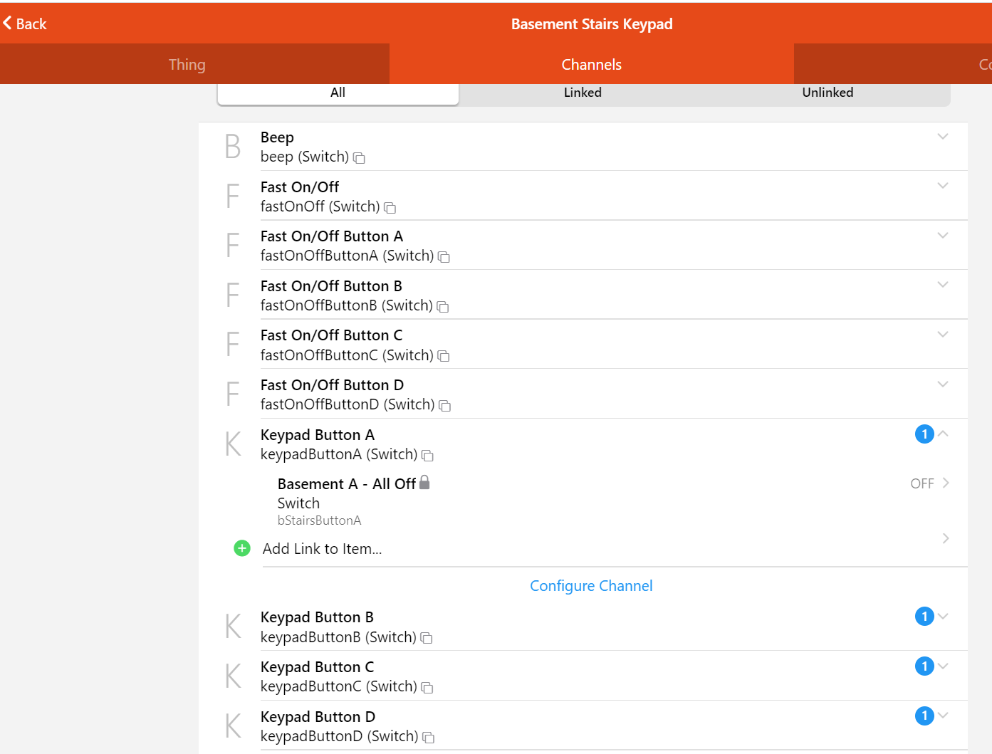The height and width of the screenshot is (754, 992).
Task: Select the Fast On/Off Button A title
Action: (x=332, y=236)
